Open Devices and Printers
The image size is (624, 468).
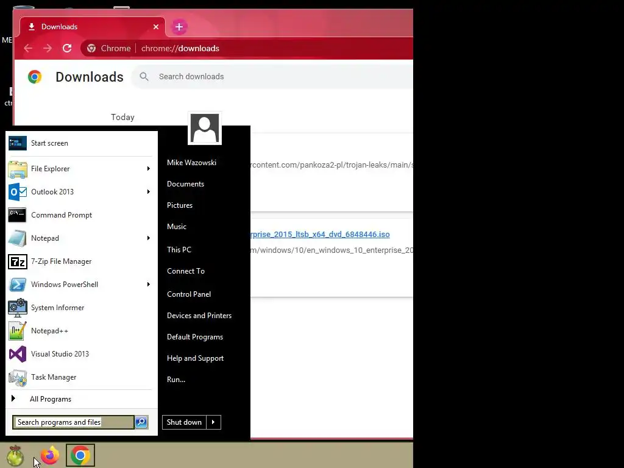[x=199, y=316]
